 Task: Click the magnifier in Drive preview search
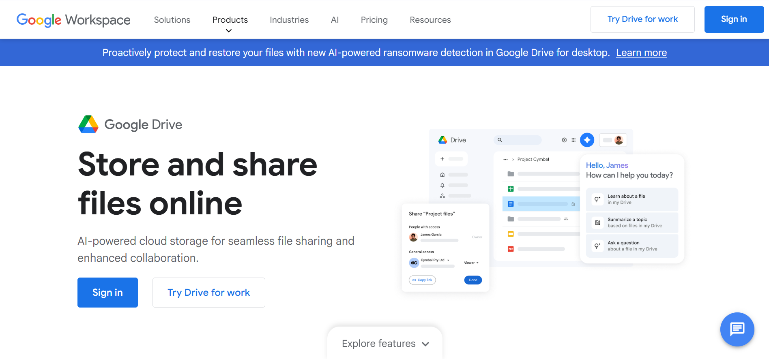pyautogui.click(x=500, y=140)
